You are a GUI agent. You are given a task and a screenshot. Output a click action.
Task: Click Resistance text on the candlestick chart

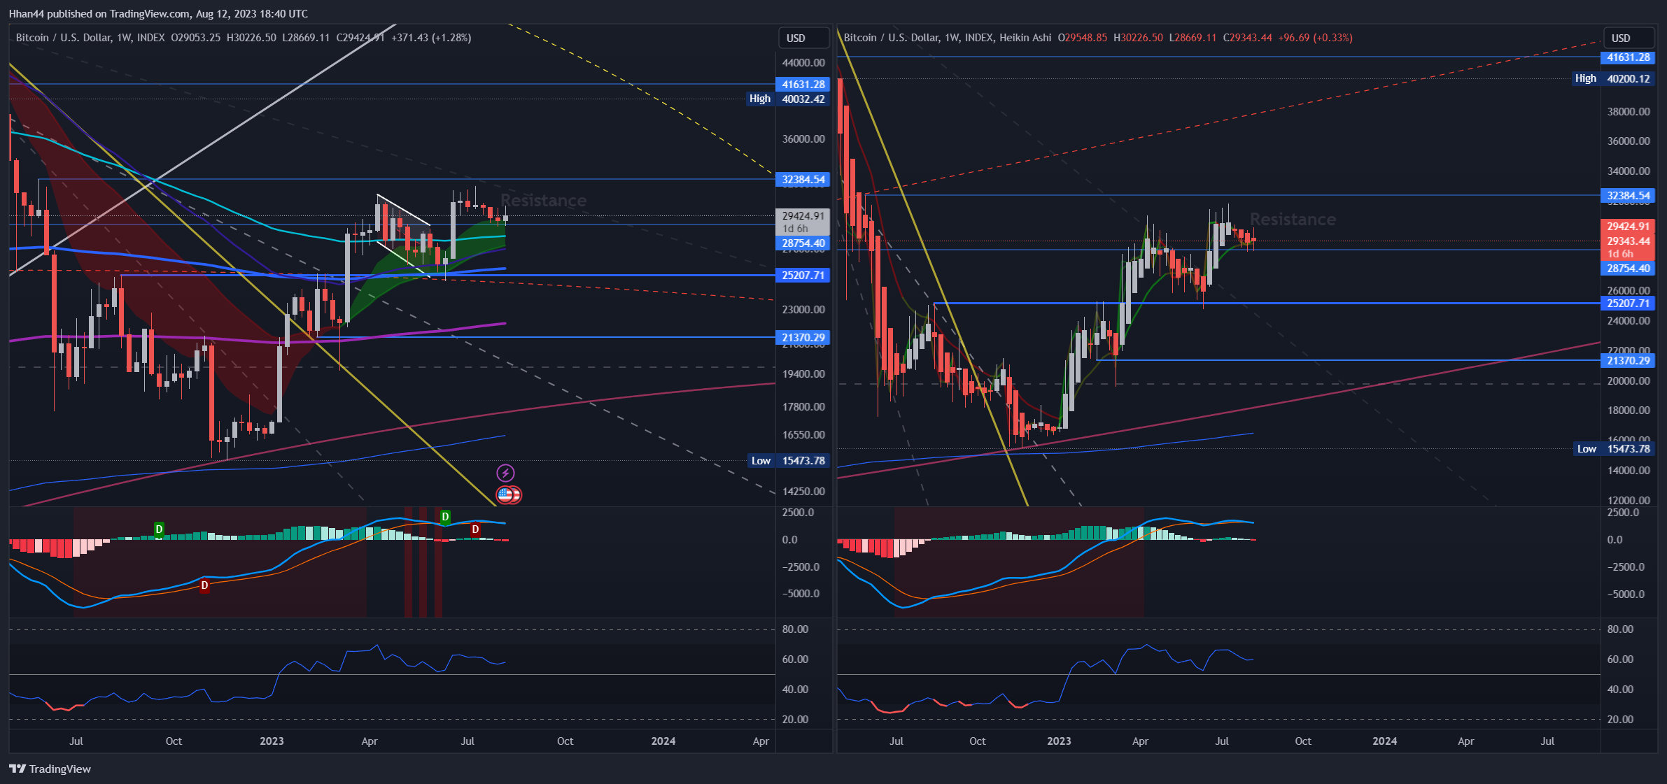point(544,201)
